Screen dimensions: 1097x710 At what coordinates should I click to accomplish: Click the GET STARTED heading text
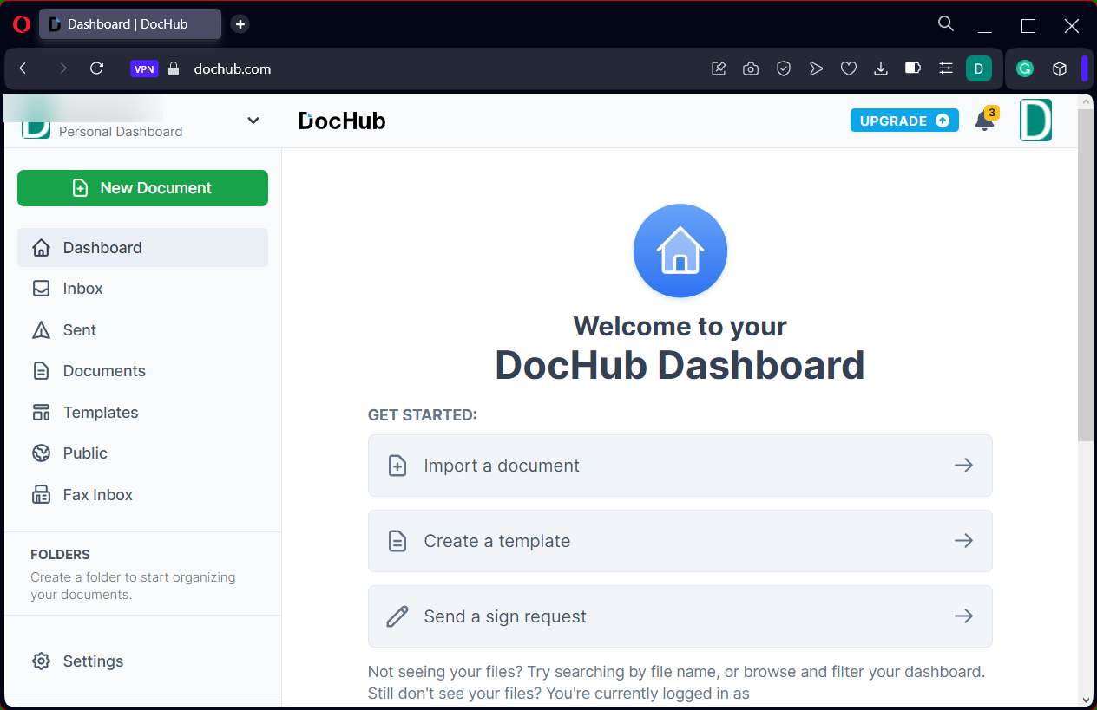tap(423, 415)
